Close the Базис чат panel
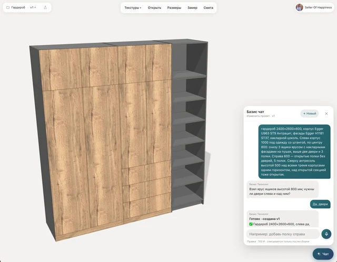The height and width of the screenshot is (262, 337). pos(326,114)
